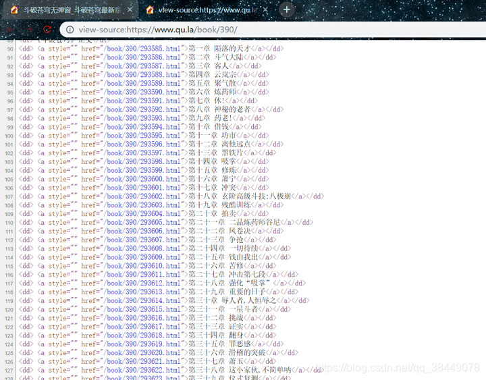Click the text 第八章 神秘的老者

[x=219, y=109]
